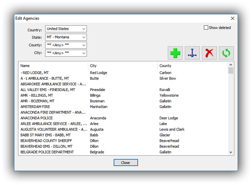Select 'ARLEE AMBULANCE SERVICE' row

[123, 124]
